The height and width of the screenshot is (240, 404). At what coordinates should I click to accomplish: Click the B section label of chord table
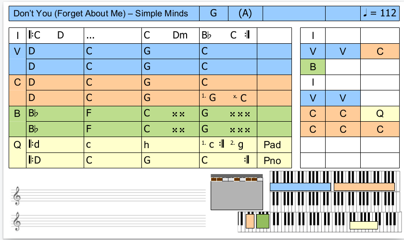(17, 114)
